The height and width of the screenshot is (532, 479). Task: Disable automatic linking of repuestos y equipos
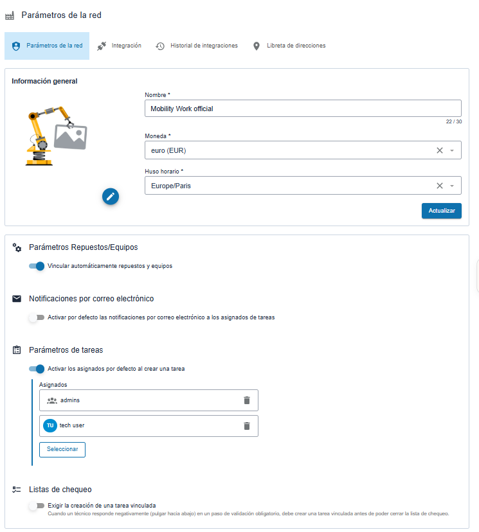(x=37, y=266)
